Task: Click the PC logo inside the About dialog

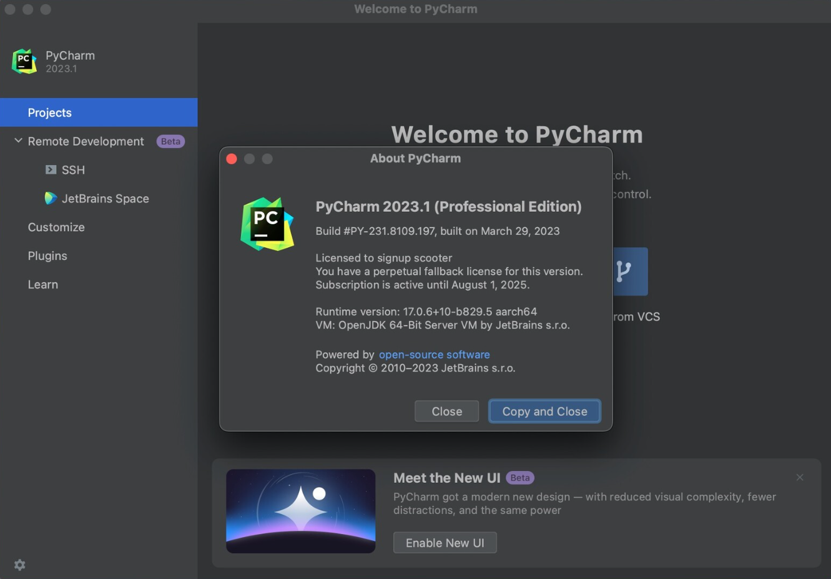Action: [x=267, y=224]
